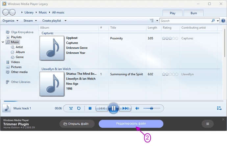Screen dimensions: 227x146
Task: Stop playback with the stop button
Action: (x=90, y=108)
